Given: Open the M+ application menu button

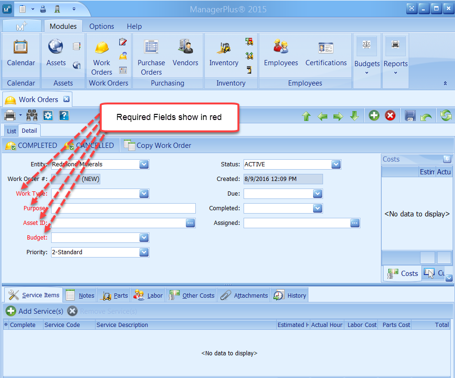Looking at the screenshot, I should tap(22, 26).
